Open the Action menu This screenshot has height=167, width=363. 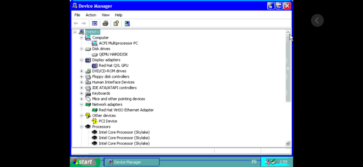click(x=91, y=15)
